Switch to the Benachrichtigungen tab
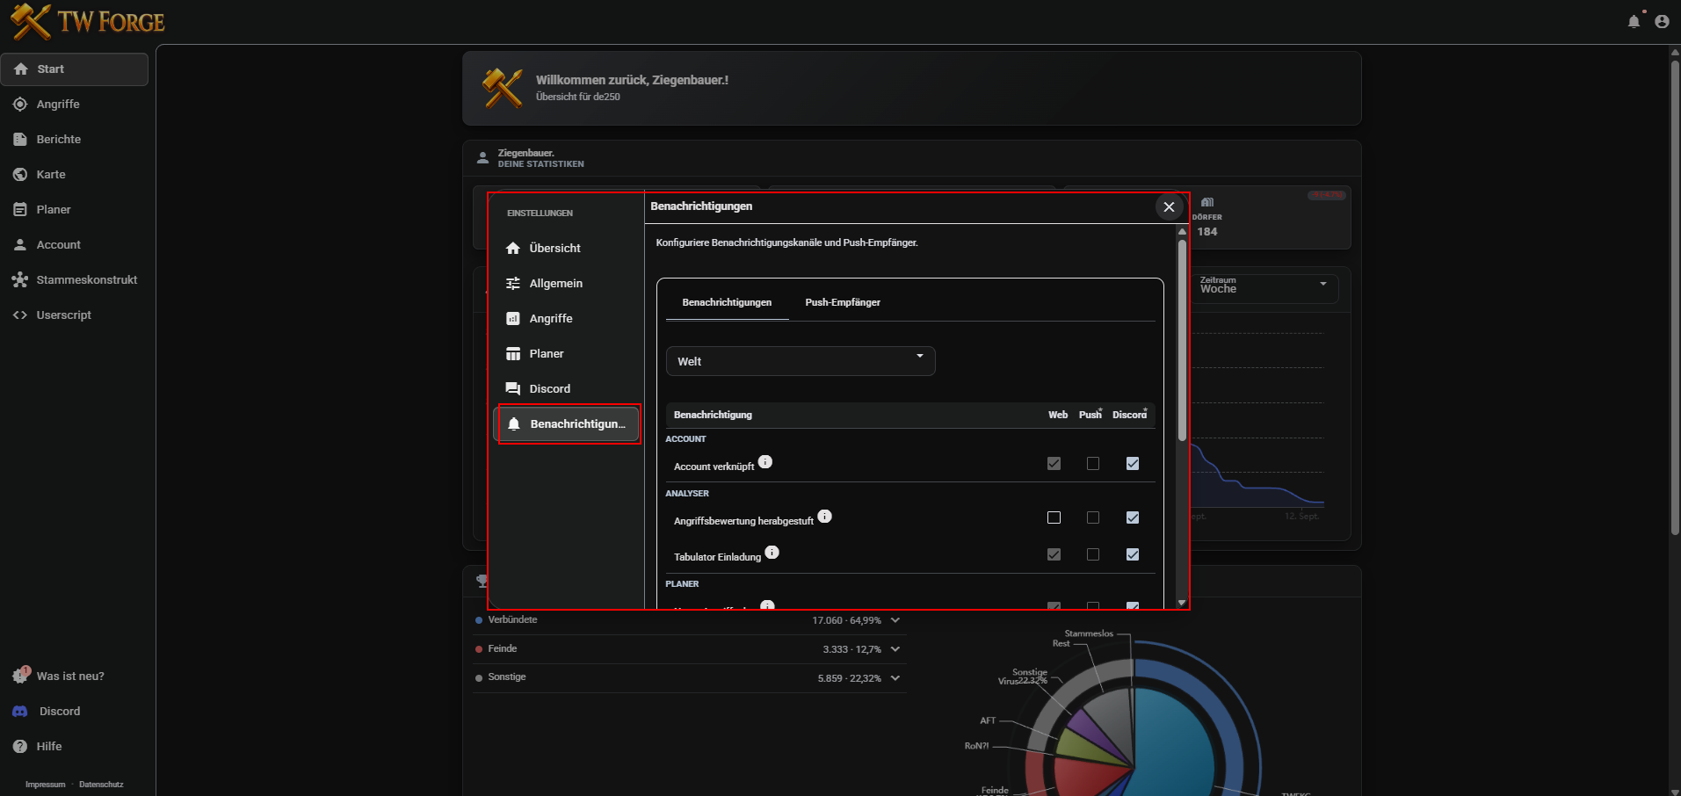Viewport: 1681px width, 796px height. pyautogui.click(x=727, y=302)
